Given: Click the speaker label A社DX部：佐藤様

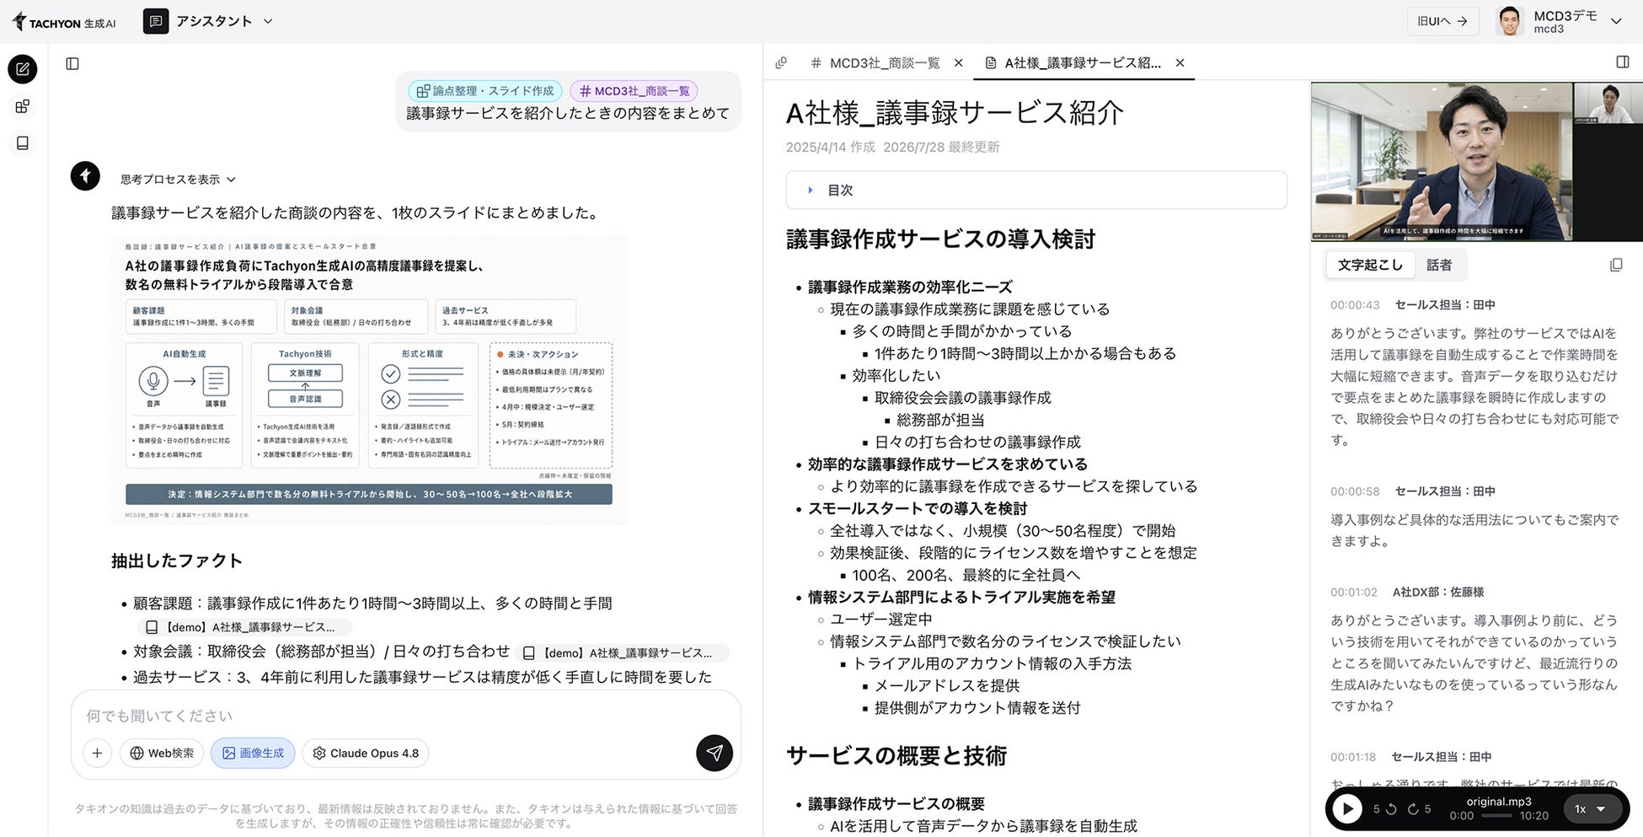Looking at the screenshot, I should pos(1438,593).
